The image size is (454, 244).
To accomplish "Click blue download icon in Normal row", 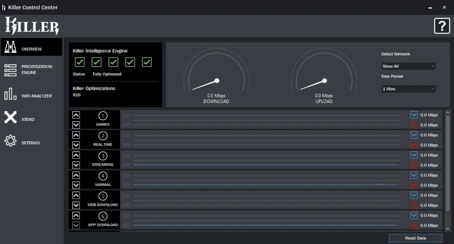I will [414, 175].
